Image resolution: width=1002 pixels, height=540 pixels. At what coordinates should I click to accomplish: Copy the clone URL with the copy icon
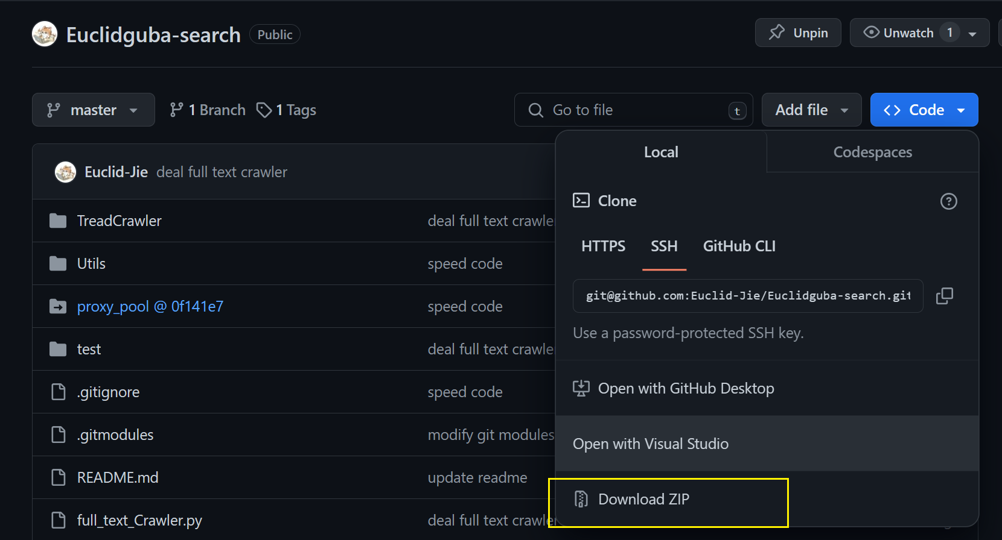coord(945,296)
